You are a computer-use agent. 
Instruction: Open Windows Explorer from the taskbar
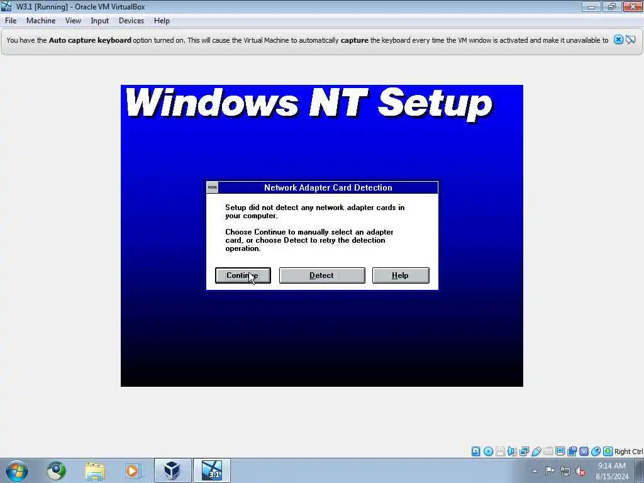pos(95,470)
